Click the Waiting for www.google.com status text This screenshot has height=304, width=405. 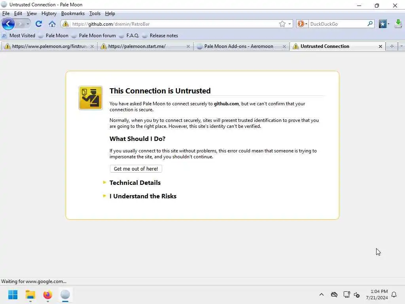34,281
